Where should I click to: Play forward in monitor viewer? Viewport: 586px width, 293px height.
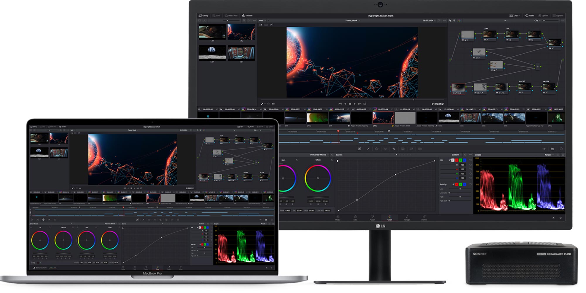[x=355, y=104]
